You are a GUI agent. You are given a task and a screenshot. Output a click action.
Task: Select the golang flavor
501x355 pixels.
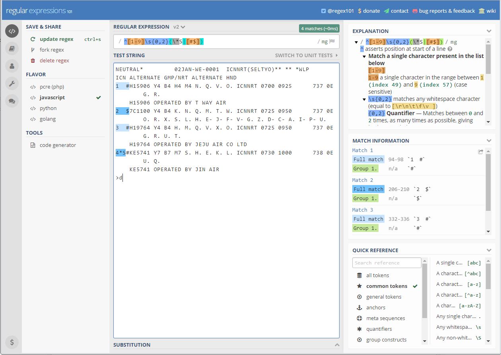pos(48,119)
